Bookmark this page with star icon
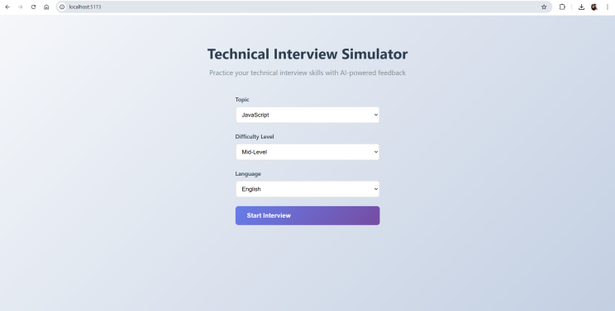615x311 pixels. tap(544, 7)
